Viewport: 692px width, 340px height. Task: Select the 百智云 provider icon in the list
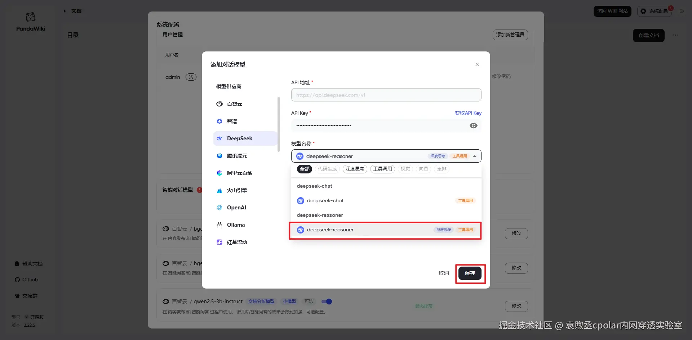pyautogui.click(x=219, y=104)
